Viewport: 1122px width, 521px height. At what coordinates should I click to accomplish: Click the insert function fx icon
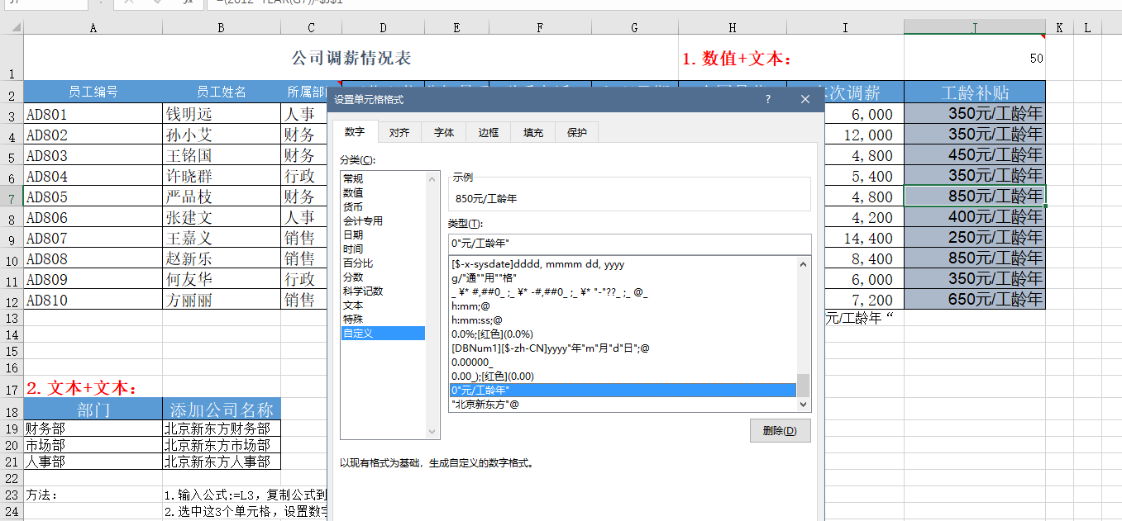[189, 2]
